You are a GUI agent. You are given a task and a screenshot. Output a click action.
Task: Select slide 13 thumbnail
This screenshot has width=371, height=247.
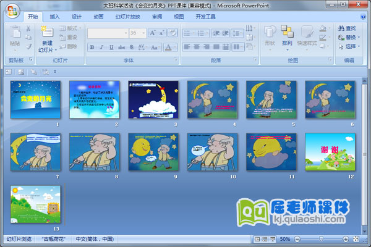(x=35, y=204)
